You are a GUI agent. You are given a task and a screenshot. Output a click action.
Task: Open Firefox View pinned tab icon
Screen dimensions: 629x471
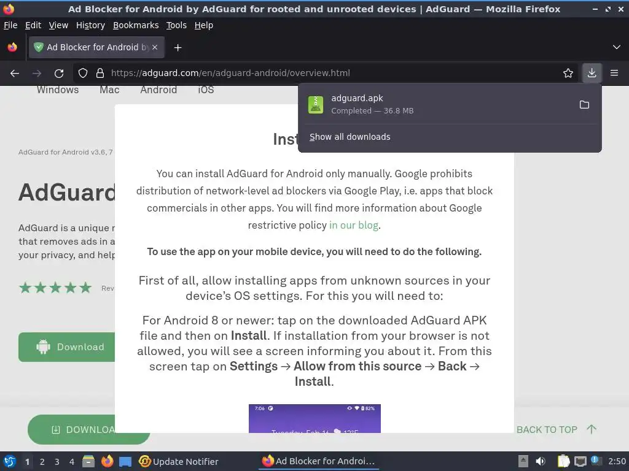(x=12, y=47)
